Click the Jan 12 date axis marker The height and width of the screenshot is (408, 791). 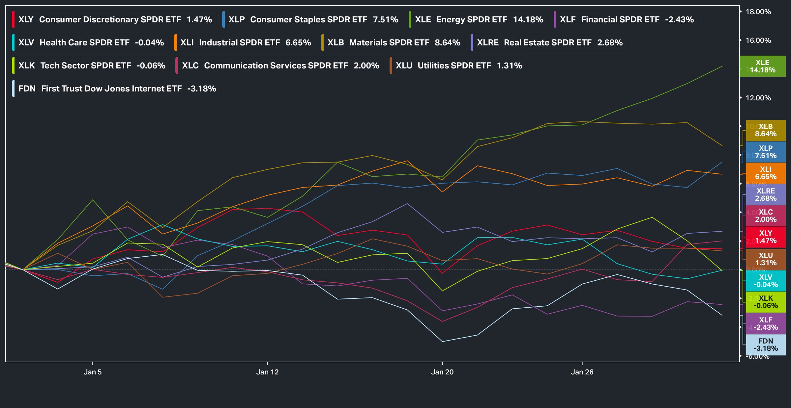tap(267, 372)
